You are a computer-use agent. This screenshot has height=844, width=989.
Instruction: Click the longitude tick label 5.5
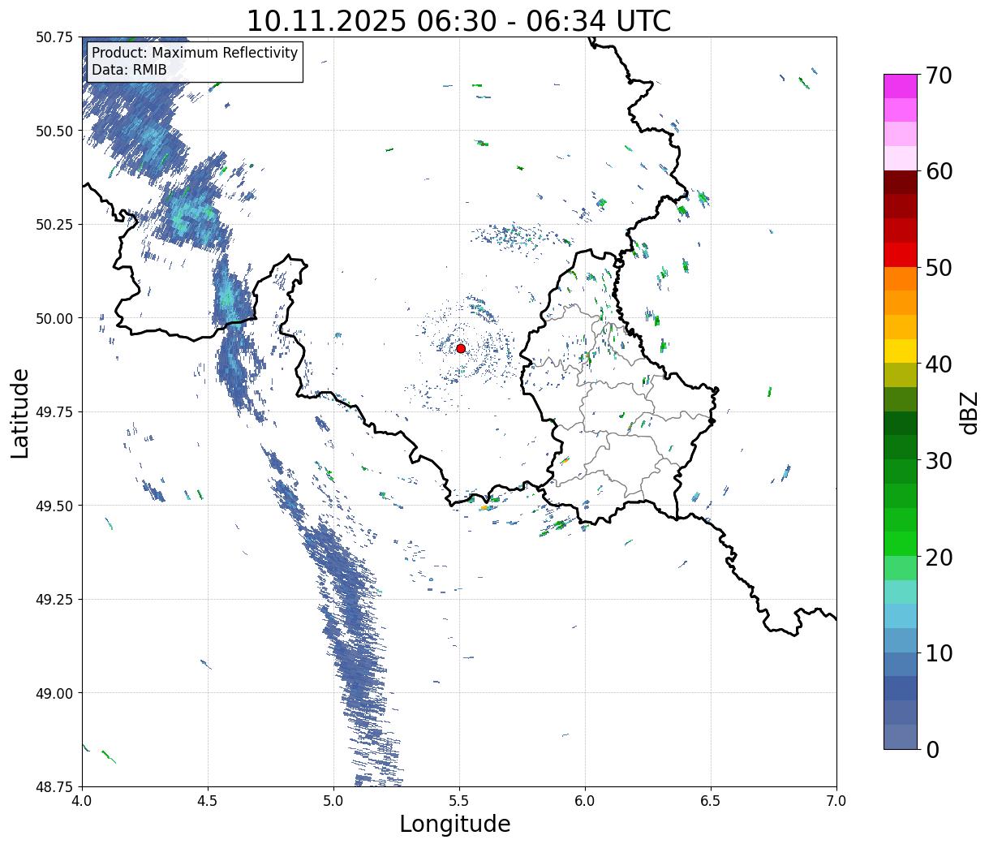pyautogui.click(x=459, y=801)
